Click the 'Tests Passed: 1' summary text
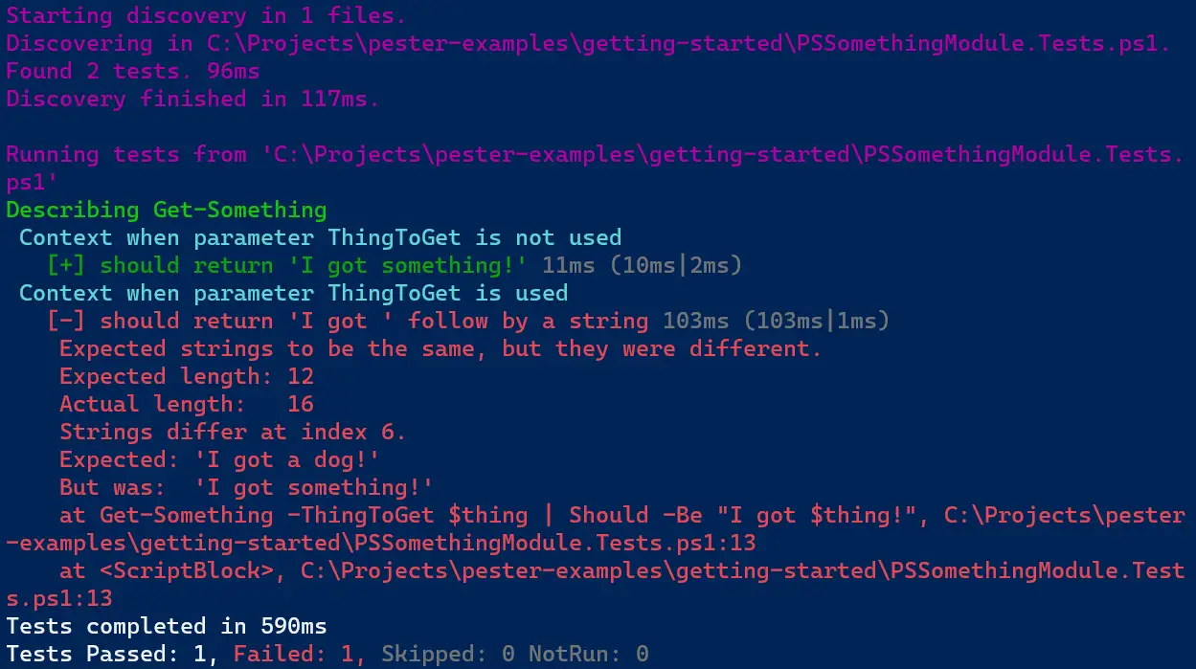 112,655
